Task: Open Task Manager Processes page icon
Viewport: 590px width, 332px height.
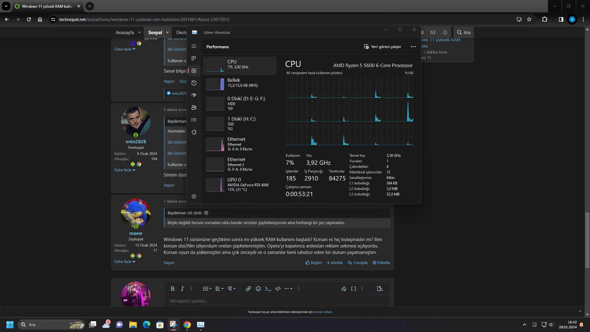Action: coord(194,58)
